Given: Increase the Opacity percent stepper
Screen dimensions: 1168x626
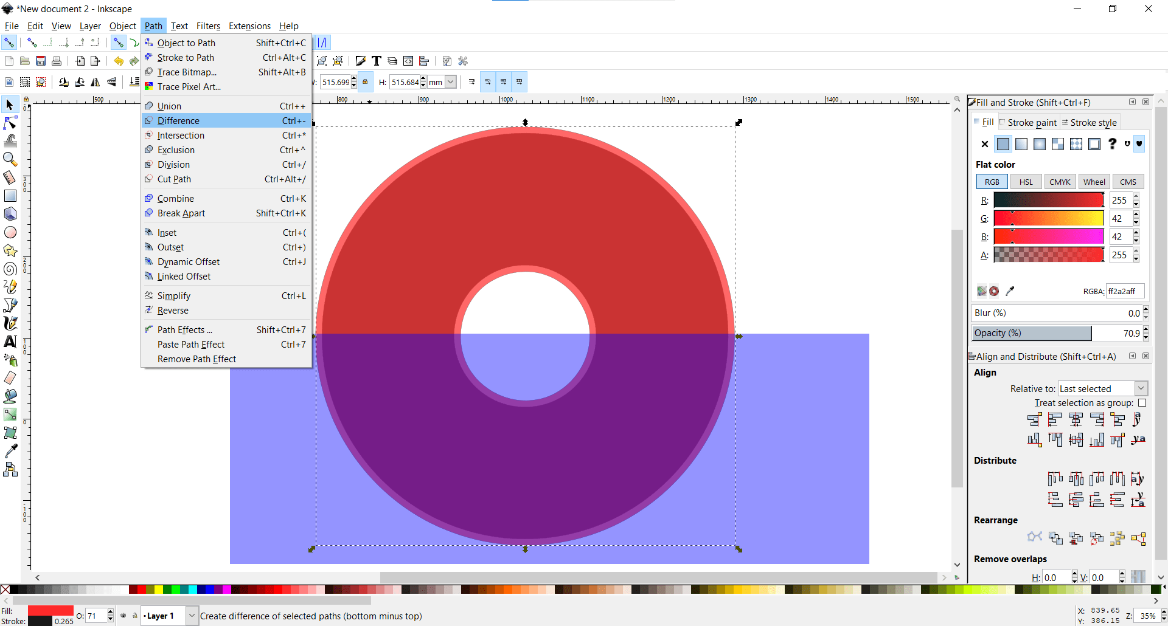Looking at the screenshot, I should (1146, 330).
